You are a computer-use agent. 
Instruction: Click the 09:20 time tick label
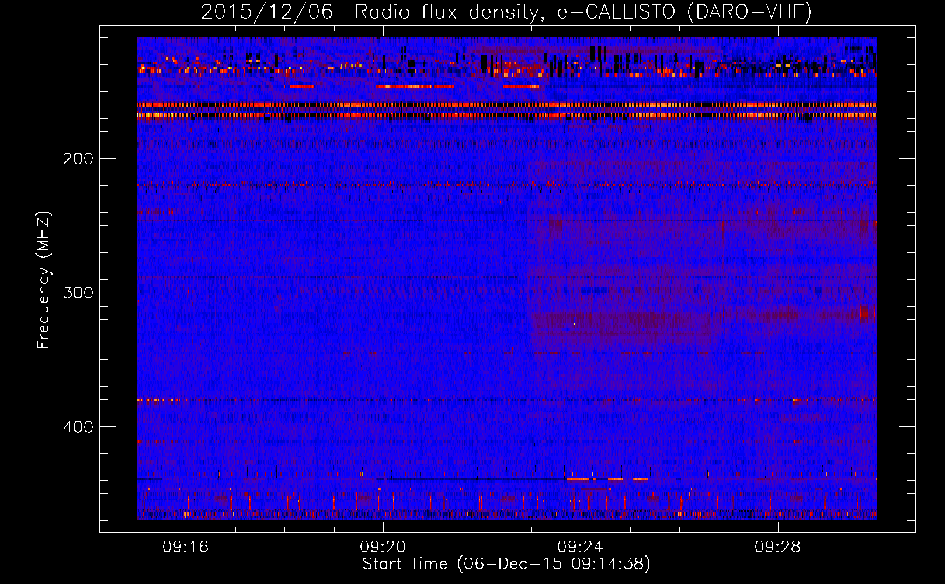[383, 547]
